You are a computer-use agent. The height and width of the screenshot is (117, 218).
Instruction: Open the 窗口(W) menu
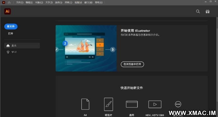pos(88,3)
